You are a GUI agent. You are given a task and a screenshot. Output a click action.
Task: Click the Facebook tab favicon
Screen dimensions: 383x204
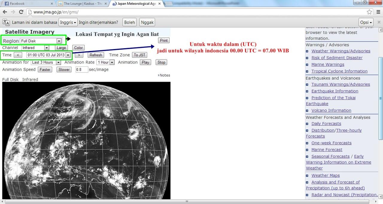pos(6,4)
